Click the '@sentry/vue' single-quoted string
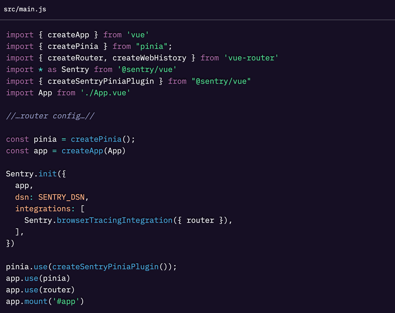Image resolution: width=395 pixels, height=313 pixels. 147,70
